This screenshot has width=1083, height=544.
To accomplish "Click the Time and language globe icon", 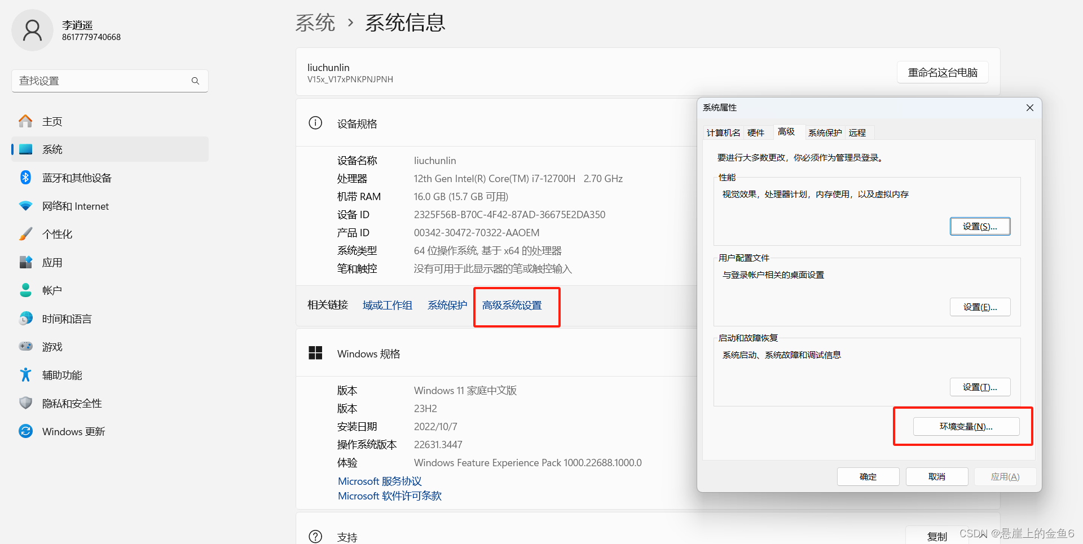I will [25, 319].
